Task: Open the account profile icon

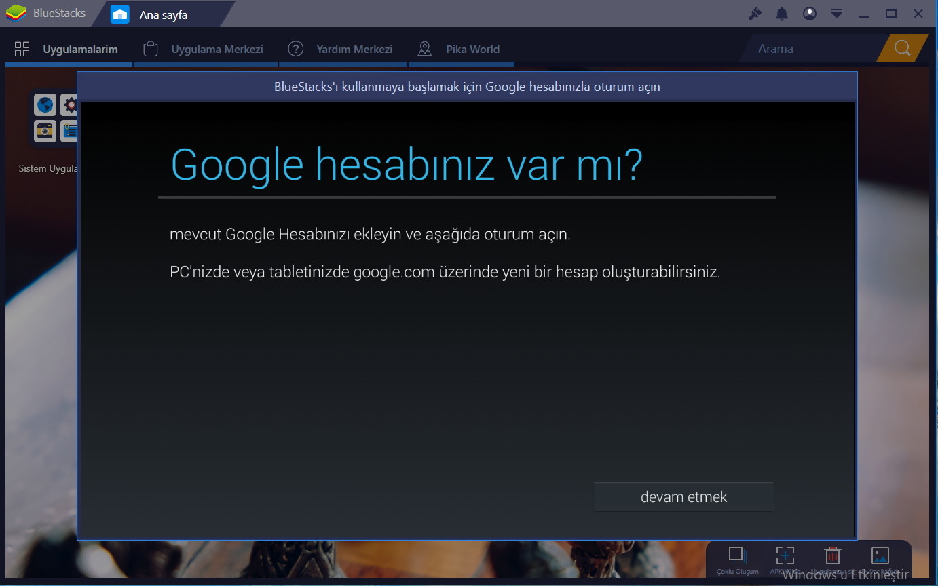Action: tap(809, 14)
